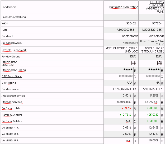Click the plus indicator beside +83,99% performance
This screenshot has height=144, width=165.
(162, 121)
